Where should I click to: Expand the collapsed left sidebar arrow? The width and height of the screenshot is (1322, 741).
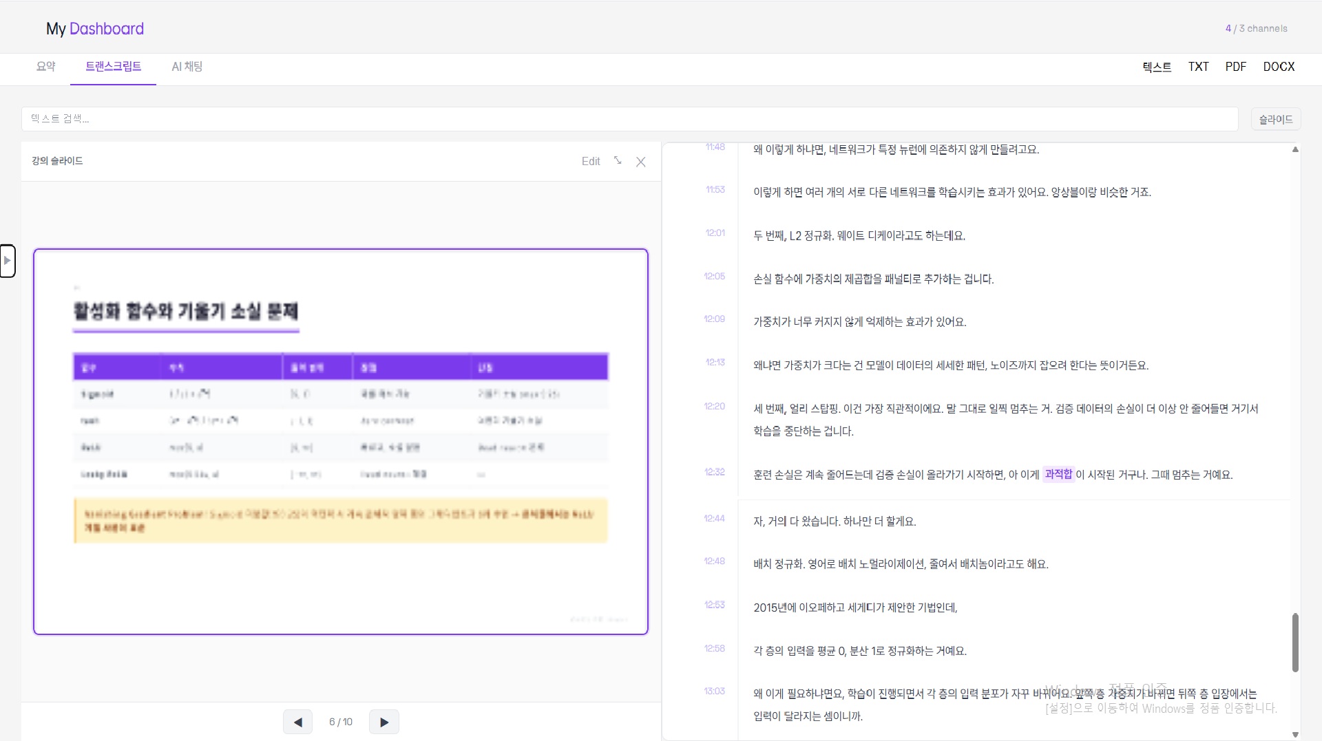[x=8, y=261]
